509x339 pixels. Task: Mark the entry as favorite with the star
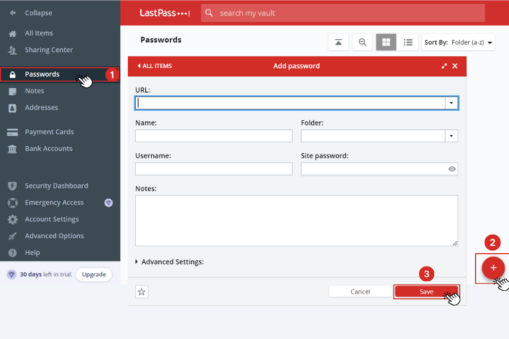(x=141, y=291)
